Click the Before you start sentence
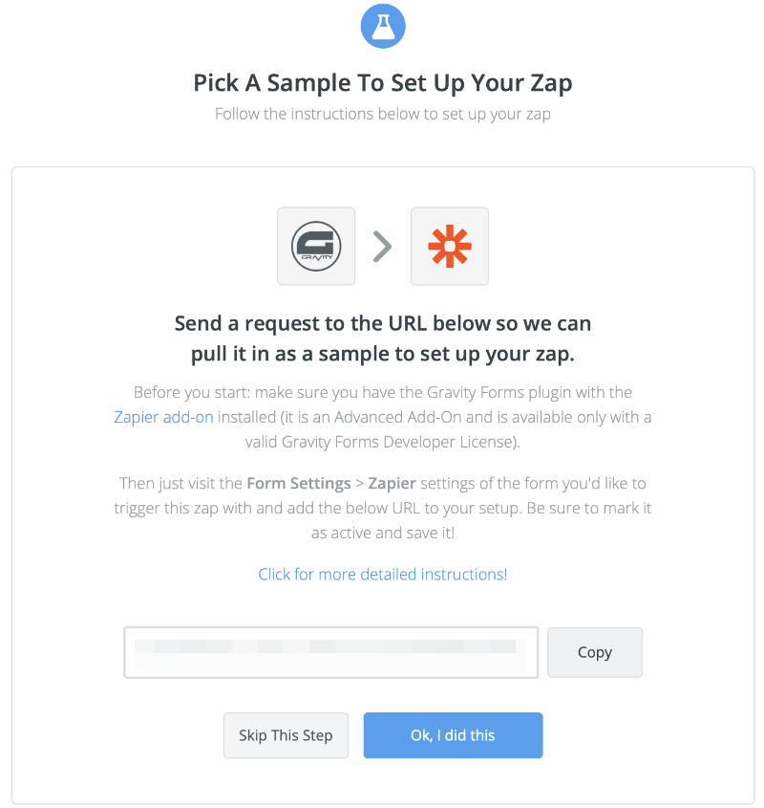 [x=383, y=392]
